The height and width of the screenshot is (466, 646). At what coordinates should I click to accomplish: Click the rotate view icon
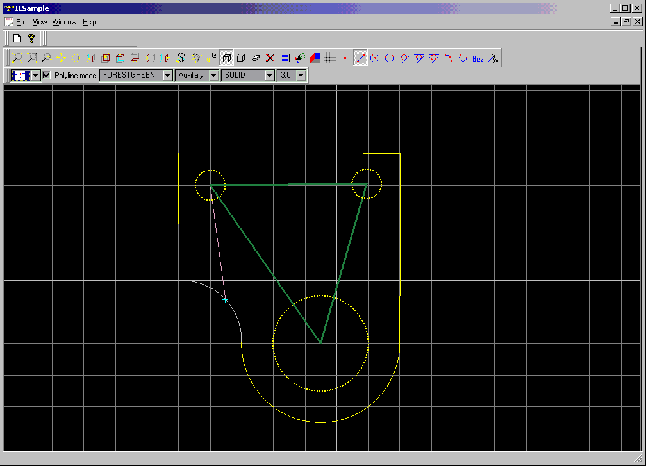pyautogui.click(x=196, y=58)
